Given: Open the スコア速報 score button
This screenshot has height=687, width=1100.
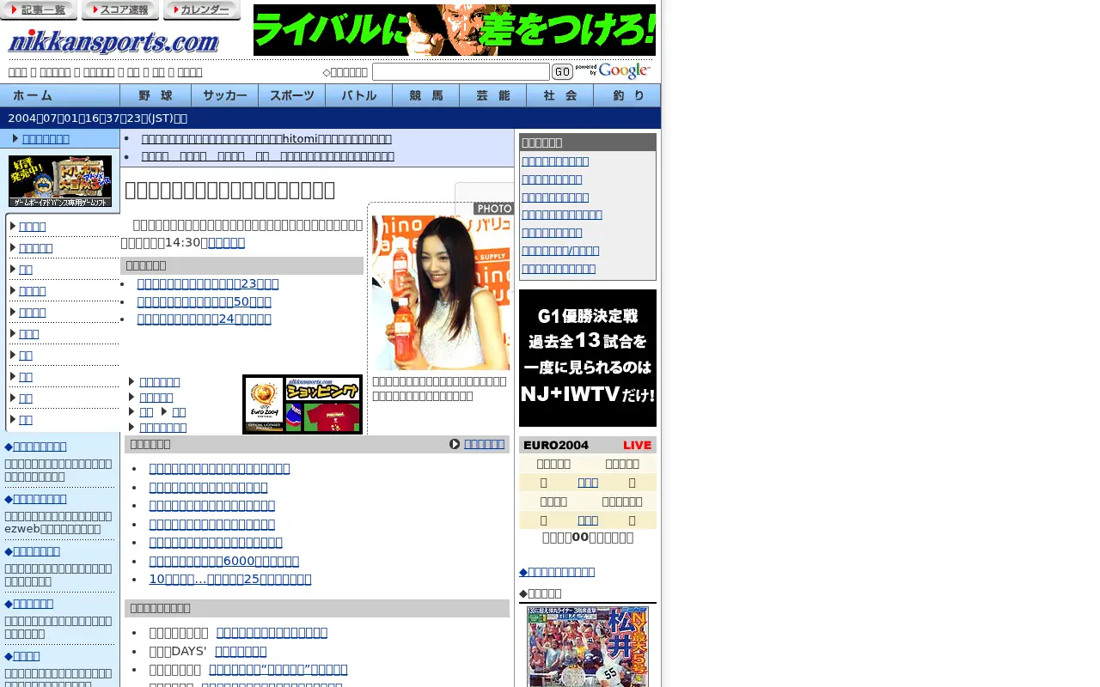Looking at the screenshot, I should click(120, 10).
